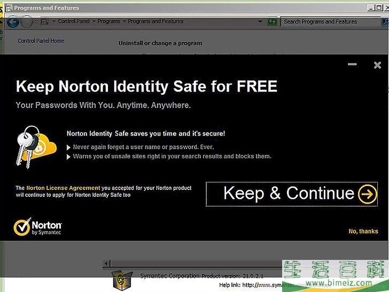Click the 'Uninstall or change a program' heading
Image resolution: width=389 pixels, height=292 pixels.
[x=160, y=43]
